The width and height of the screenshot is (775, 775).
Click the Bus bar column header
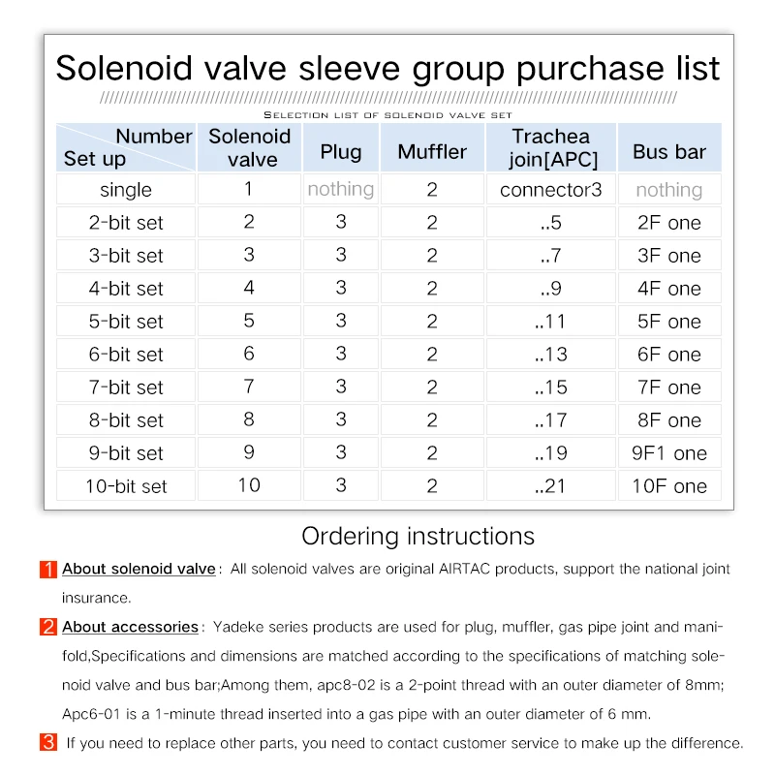point(669,151)
